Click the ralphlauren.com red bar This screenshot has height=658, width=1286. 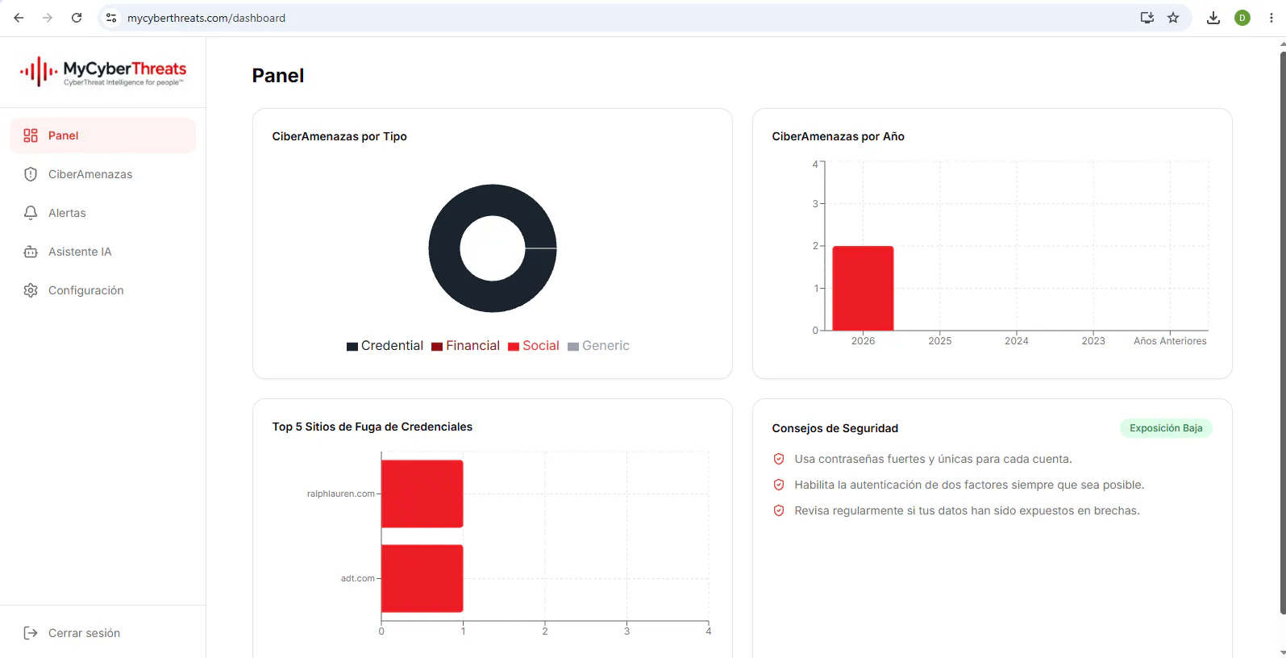click(x=422, y=493)
